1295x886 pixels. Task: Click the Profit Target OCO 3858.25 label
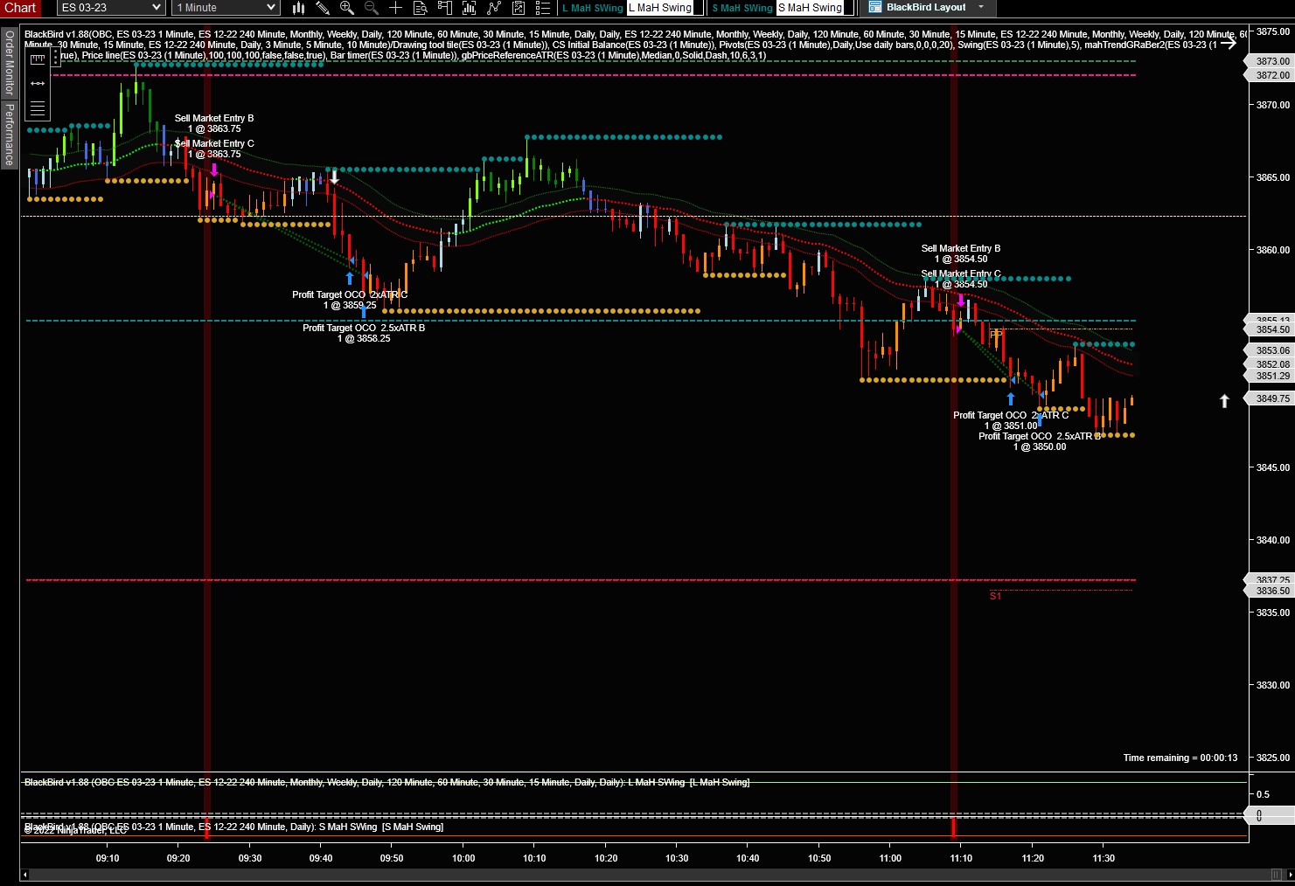point(364,333)
